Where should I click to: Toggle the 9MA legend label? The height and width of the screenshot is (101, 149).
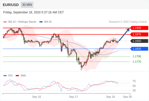(23, 76)
